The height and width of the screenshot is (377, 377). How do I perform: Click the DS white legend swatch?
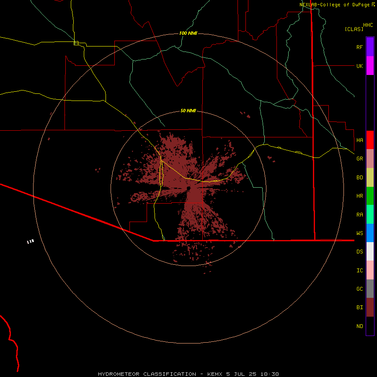pos(370,251)
